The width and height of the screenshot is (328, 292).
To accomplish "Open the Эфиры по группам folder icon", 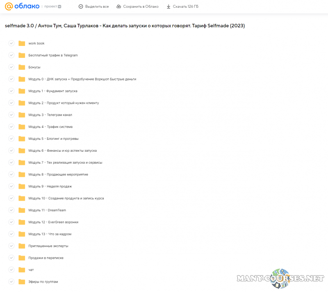I will pyautogui.click(x=22, y=282).
